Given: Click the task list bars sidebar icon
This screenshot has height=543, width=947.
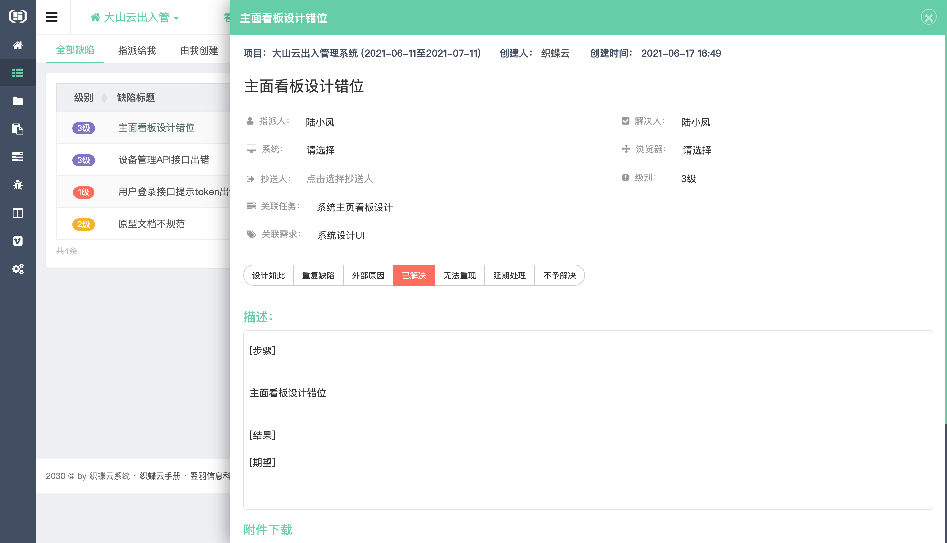Looking at the screenshot, I should coord(17,157).
